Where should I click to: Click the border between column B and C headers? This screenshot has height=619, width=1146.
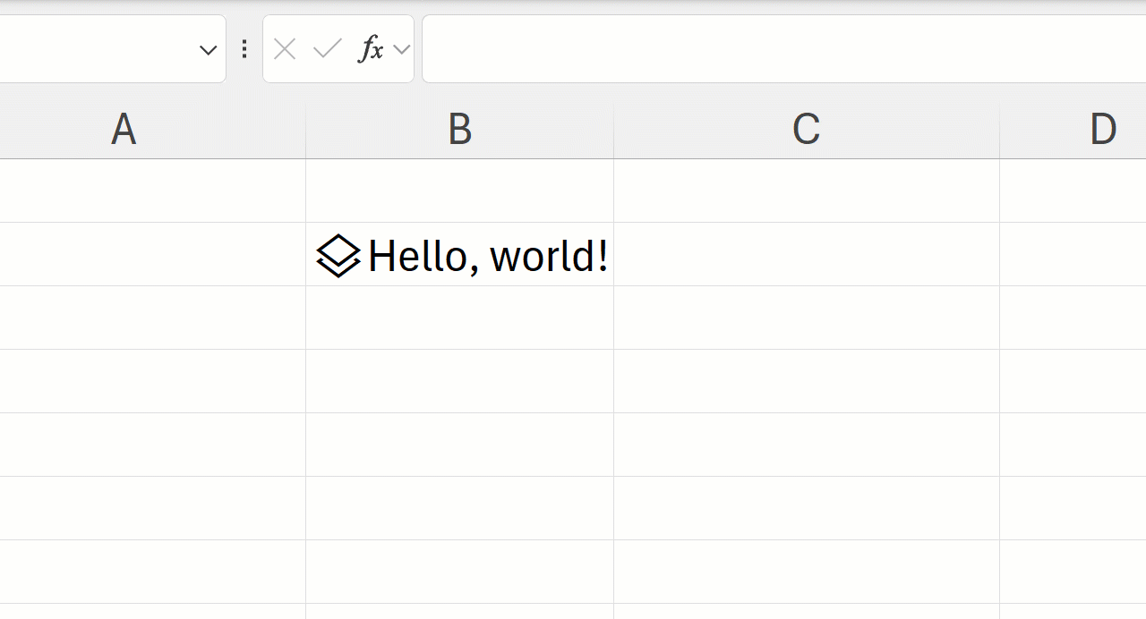pos(613,130)
